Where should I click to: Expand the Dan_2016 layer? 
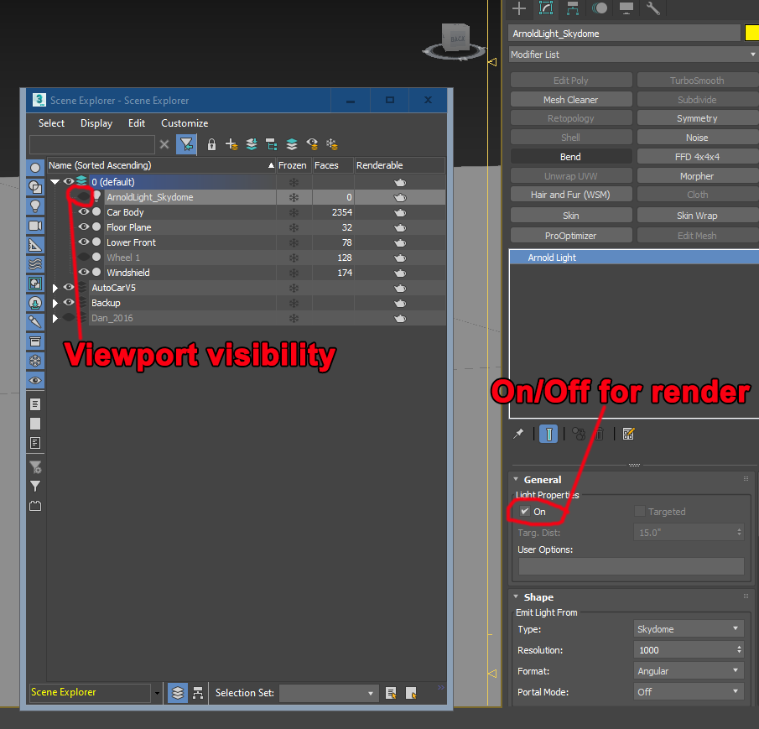coord(55,318)
